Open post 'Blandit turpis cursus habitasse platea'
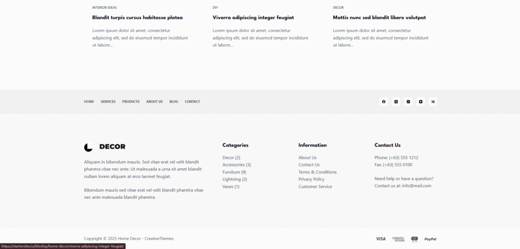The image size is (520, 249). pyautogui.click(x=137, y=18)
